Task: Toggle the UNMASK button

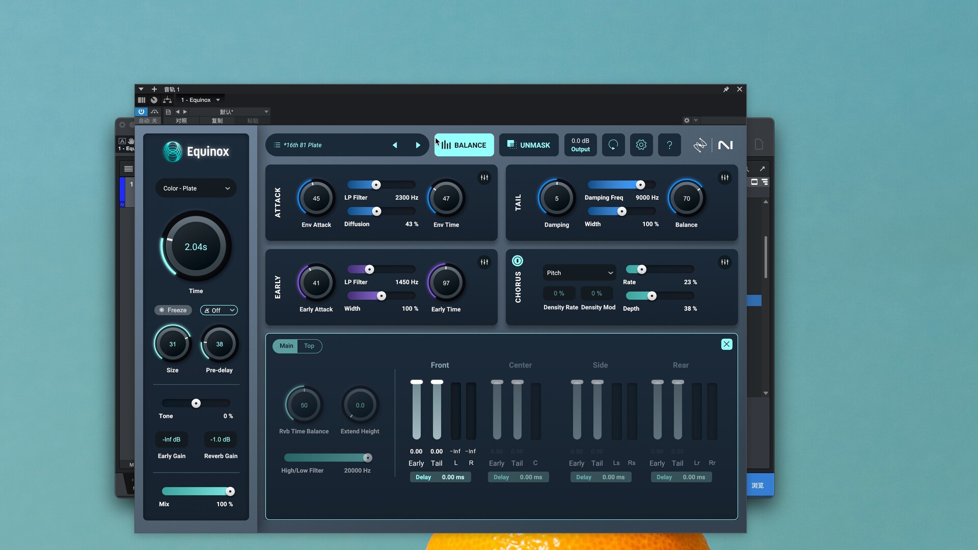Action: [529, 145]
